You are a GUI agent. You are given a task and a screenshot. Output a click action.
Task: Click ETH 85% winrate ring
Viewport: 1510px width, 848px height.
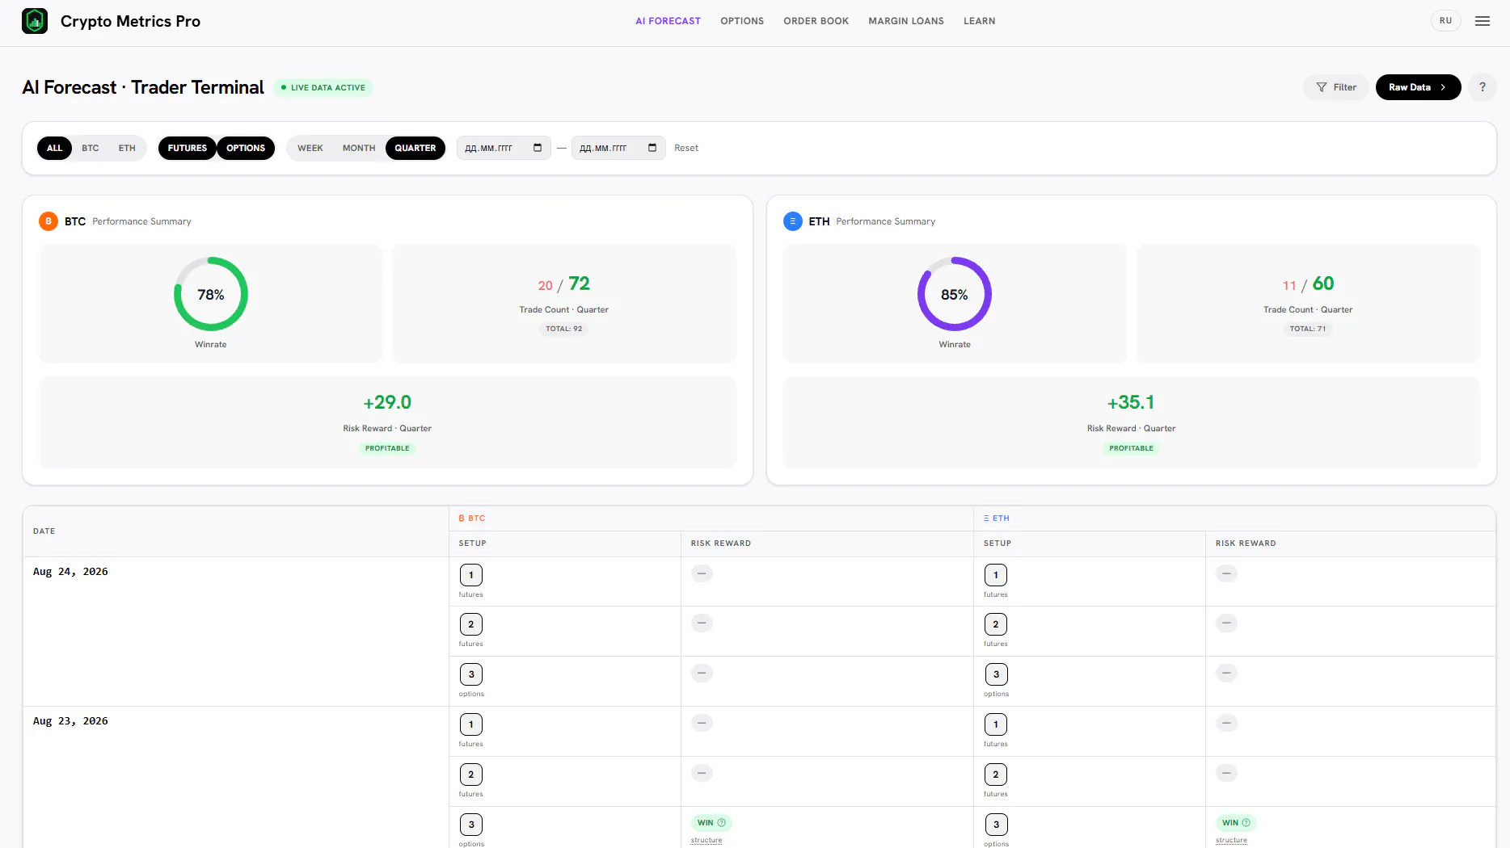tap(955, 294)
